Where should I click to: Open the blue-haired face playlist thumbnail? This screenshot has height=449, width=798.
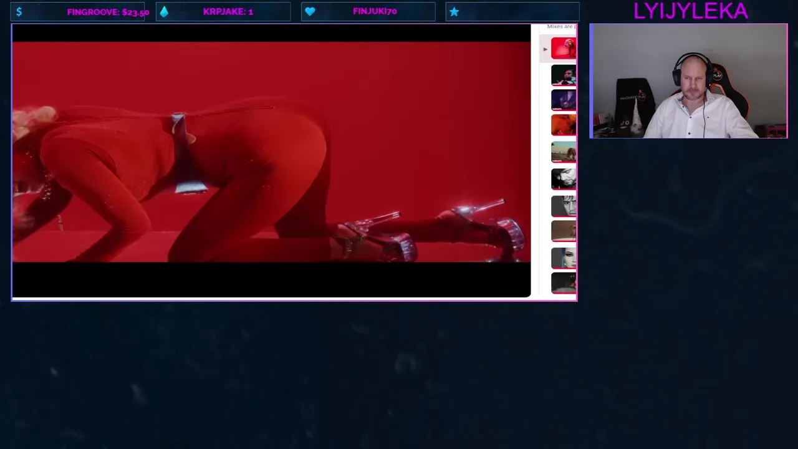564,258
